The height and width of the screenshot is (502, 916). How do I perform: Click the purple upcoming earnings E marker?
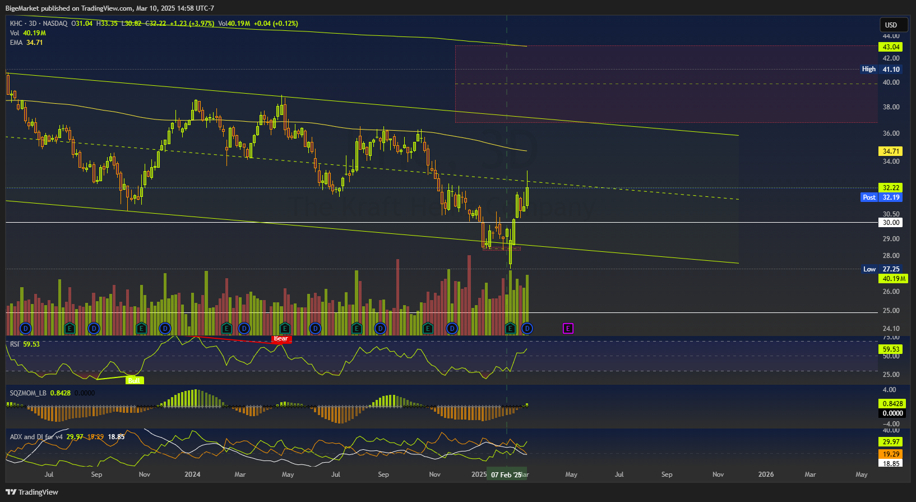tap(568, 328)
